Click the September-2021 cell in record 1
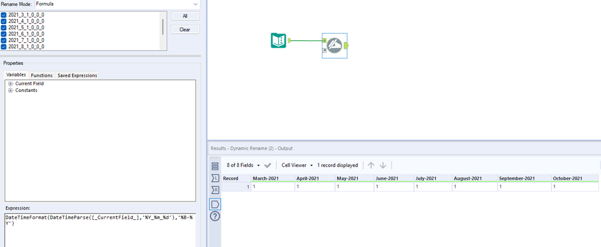Image resolution: width=601 pixels, height=247 pixels. coord(524,187)
